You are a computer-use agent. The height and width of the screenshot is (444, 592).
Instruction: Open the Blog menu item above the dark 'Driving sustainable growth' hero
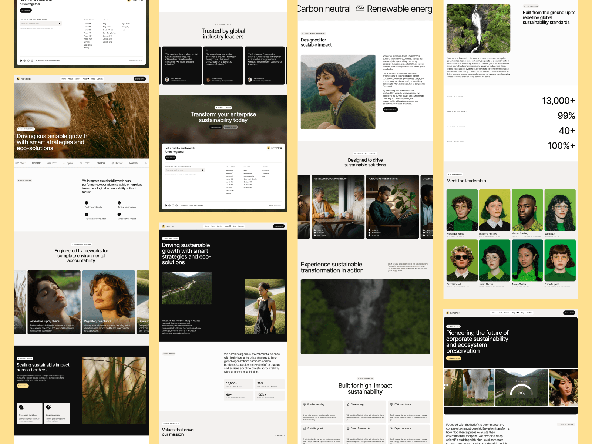(235, 226)
